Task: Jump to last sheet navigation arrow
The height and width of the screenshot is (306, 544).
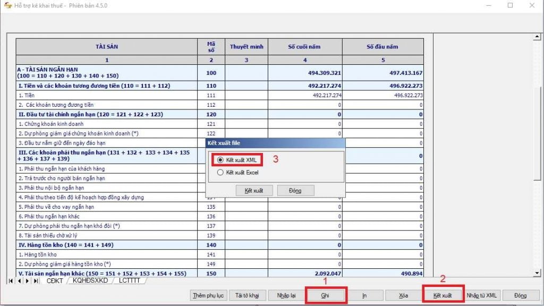Action: [36, 280]
